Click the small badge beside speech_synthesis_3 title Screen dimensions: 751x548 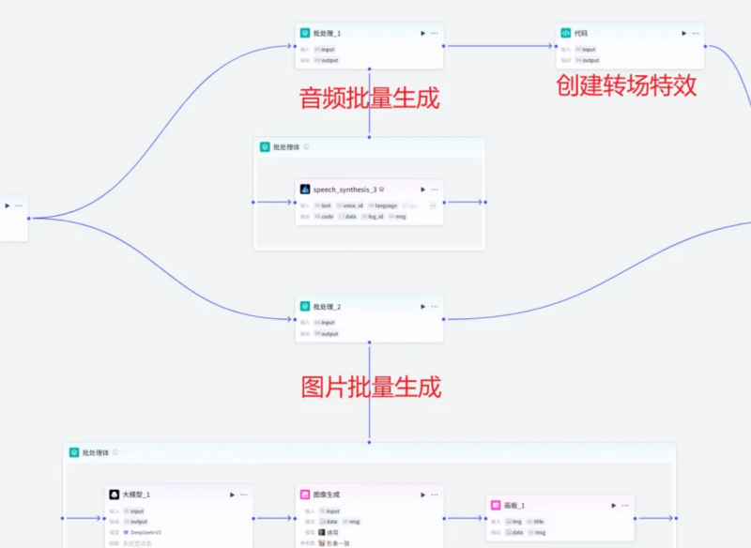(382, 189)
